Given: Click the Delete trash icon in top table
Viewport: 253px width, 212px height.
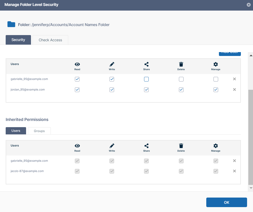Looking at the screenshot, I should pyautogui.click(x=181, y=64).
